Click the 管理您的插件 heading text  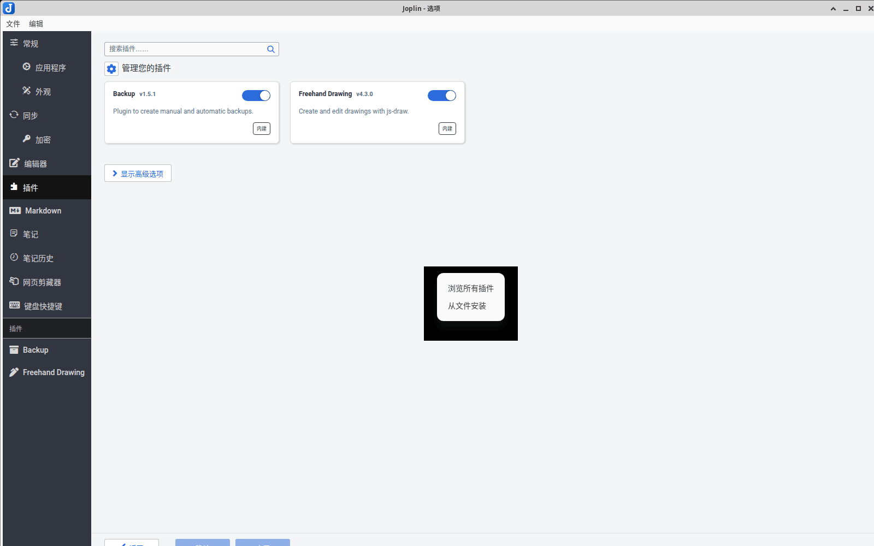coord(146,68)
